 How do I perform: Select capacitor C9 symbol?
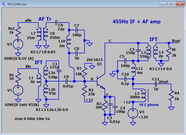click(66, 81)
